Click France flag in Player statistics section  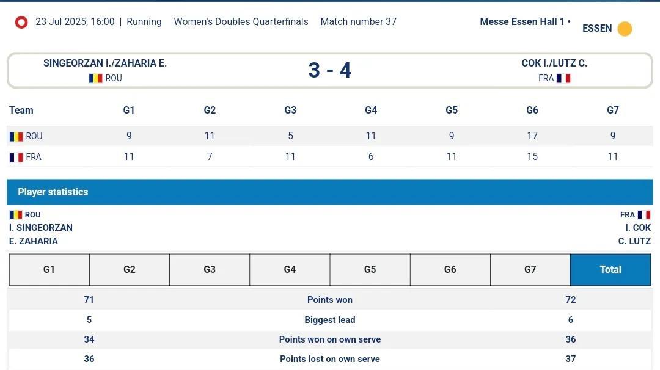pyautogui.click(x=644, y=215)
